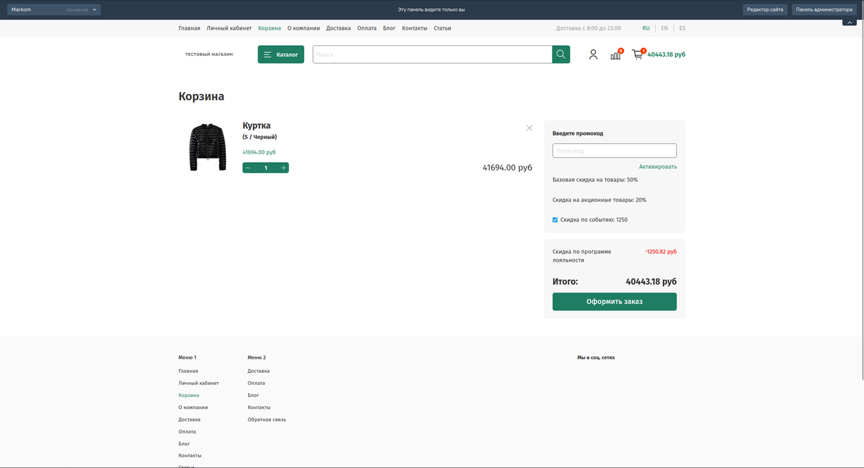Open Доставка in the top navigation

(x=338, y=28)
